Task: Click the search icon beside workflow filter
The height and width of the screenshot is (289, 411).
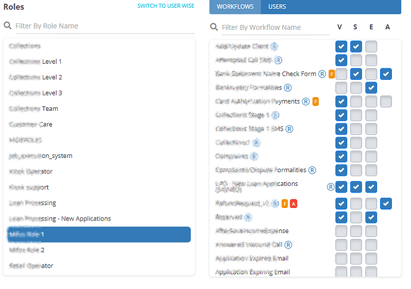Action: (x=214, y=27)
